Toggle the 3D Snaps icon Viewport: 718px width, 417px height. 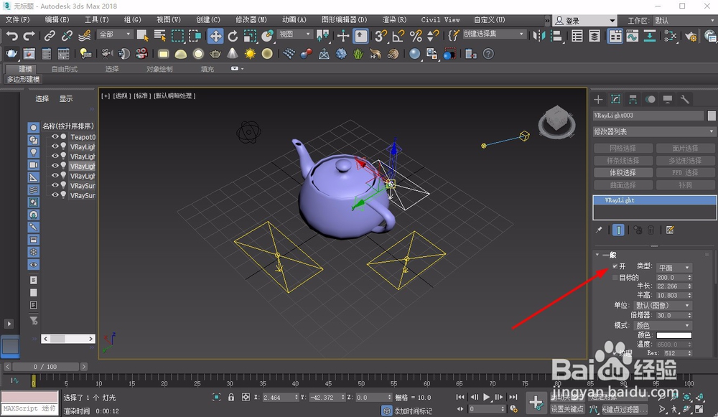click(x=381, y=36)
